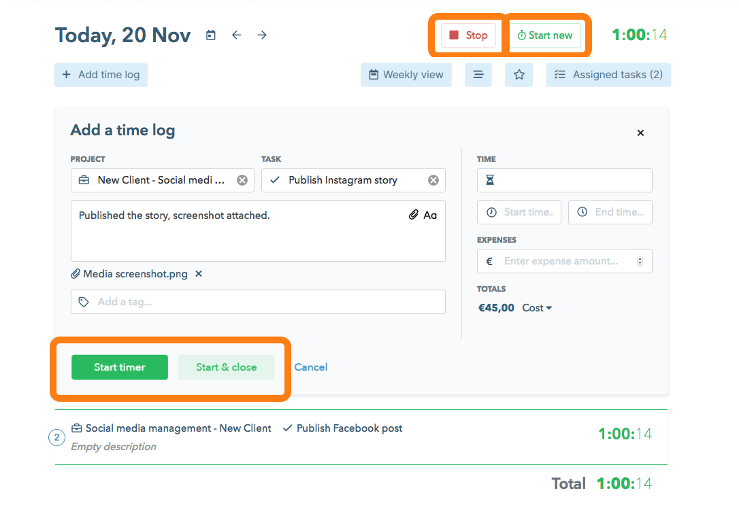Open Assigned tasks (2) list

[608, 75]
